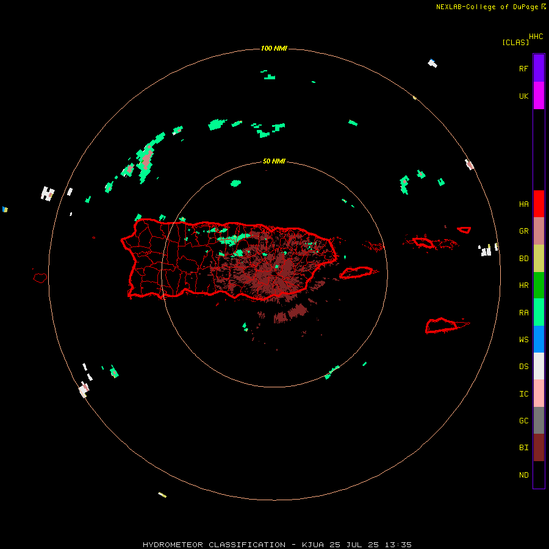This screenshot has height=549, width=549.
Task: Click the UK magenta legend swatch
Action: 539,96
